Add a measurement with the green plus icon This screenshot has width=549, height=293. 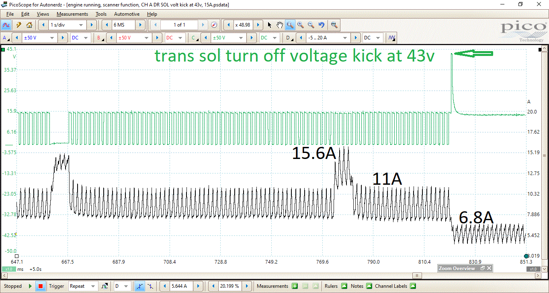295,286
